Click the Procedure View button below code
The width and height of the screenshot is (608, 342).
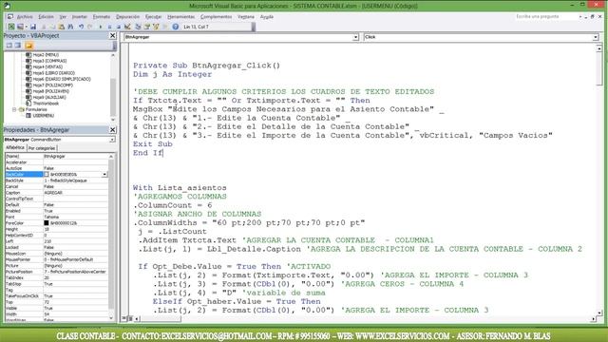124,319
